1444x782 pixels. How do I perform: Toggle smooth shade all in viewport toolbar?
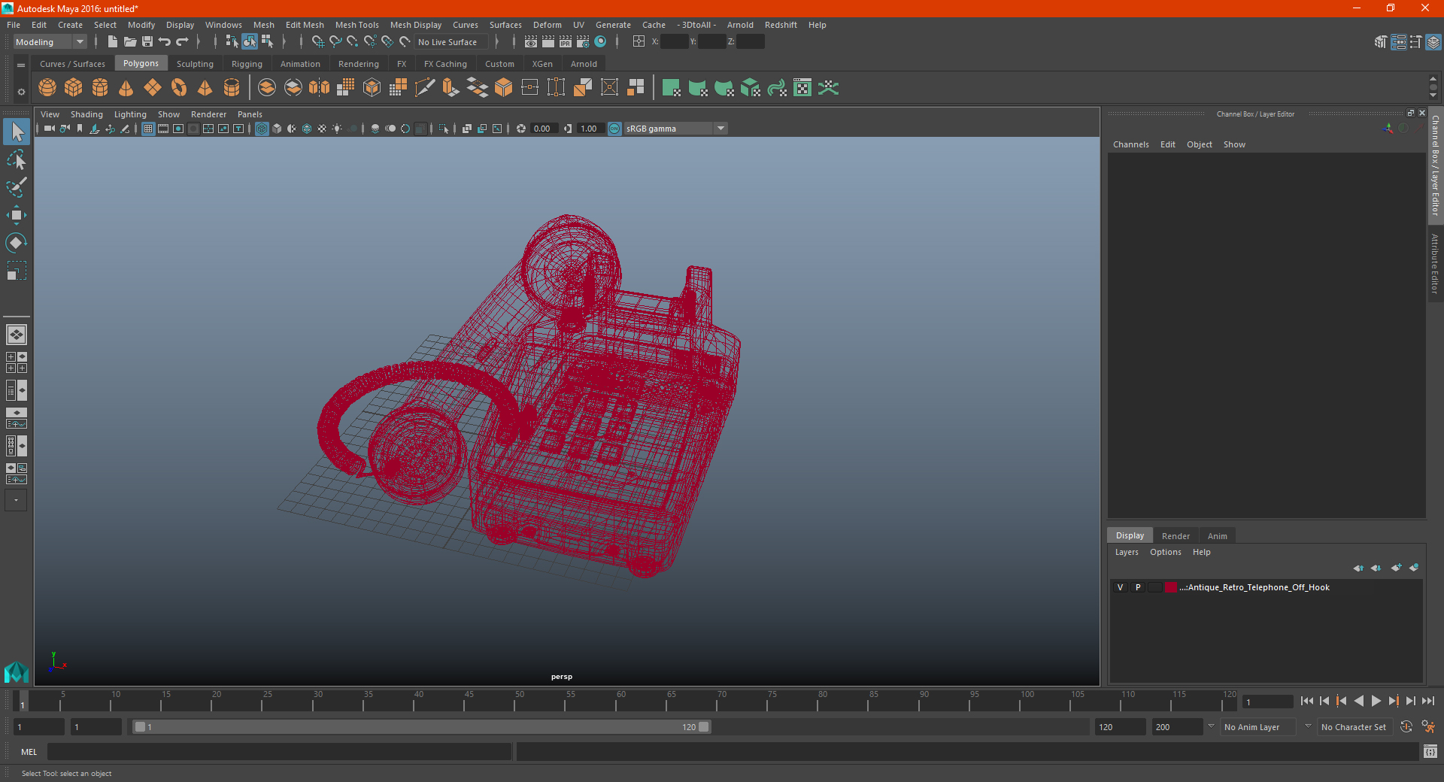point(277,129)
